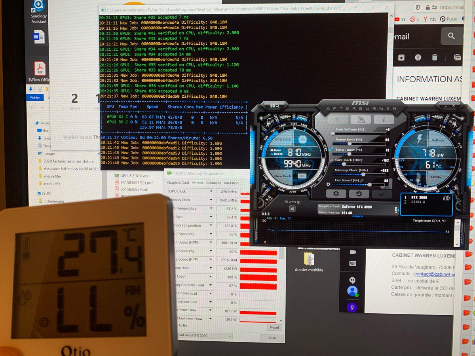This screenshot has width=475, height=356.
Task: Apply Afterburner settings checkmark button
Action: click(382, 194)
